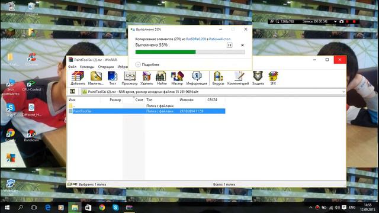Go up one level using the folder-up button

tap(72, 91)
